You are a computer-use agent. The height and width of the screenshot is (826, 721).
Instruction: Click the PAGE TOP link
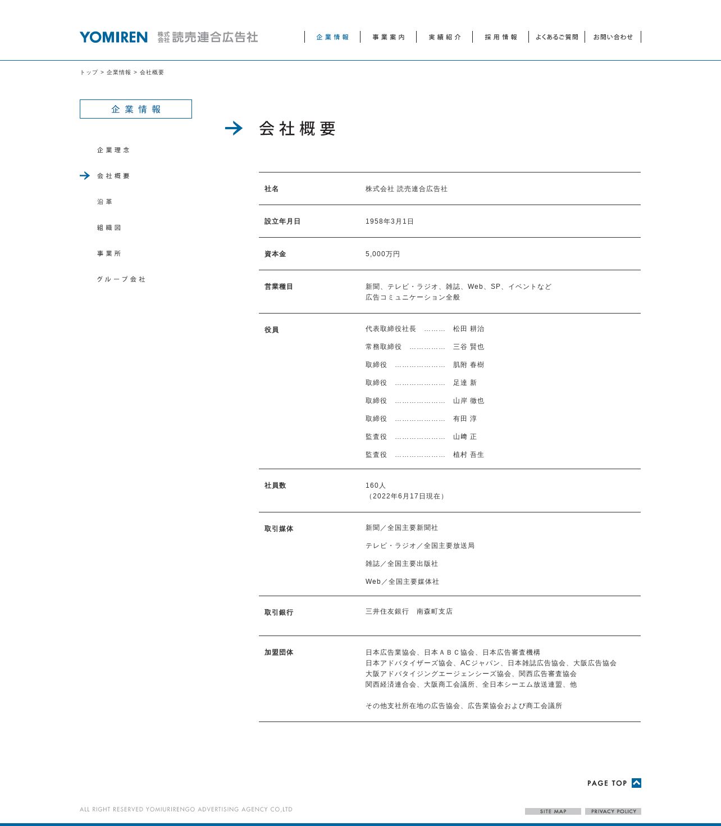(614, 783)
